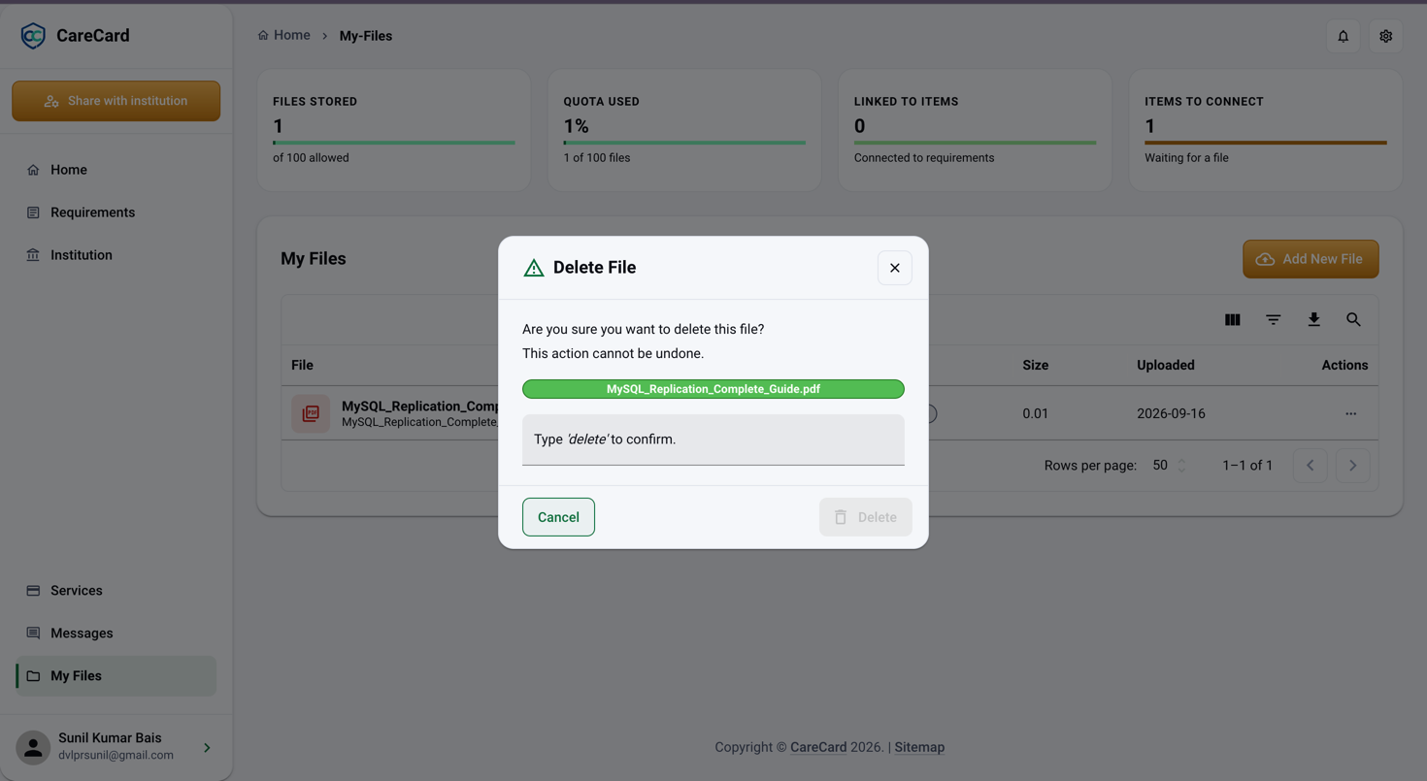Open the table search icon
The image size is (1427, 781).
pyautogui.click(x=1353, y=319)
